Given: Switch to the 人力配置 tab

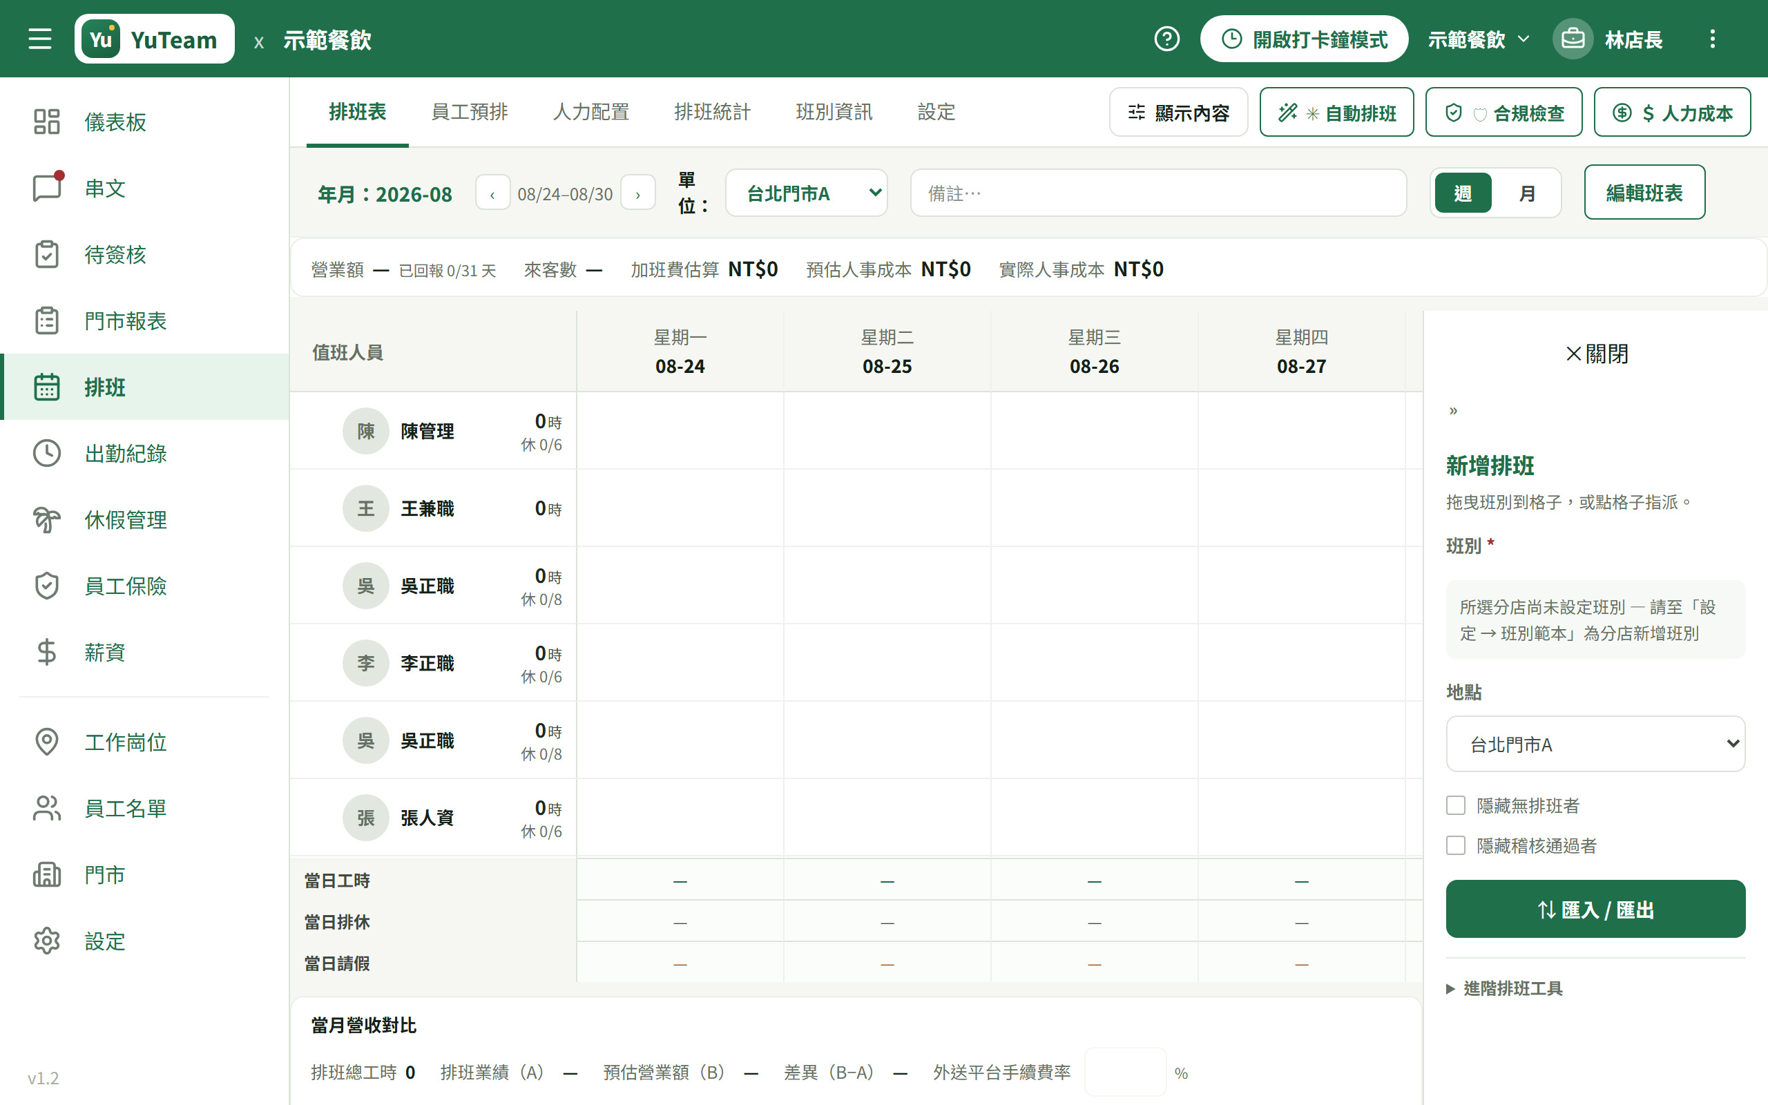Looking at the screenshot, I should pos(591,112).
